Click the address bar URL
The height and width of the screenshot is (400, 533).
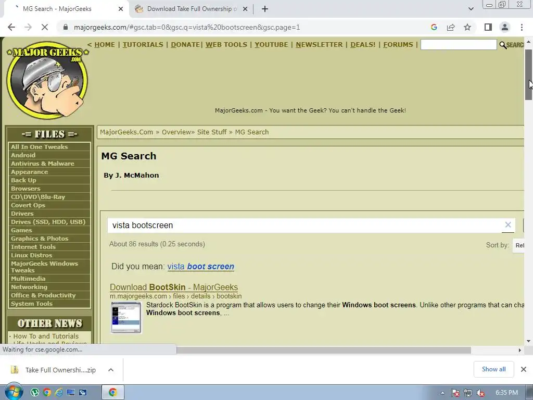[187, 27]
